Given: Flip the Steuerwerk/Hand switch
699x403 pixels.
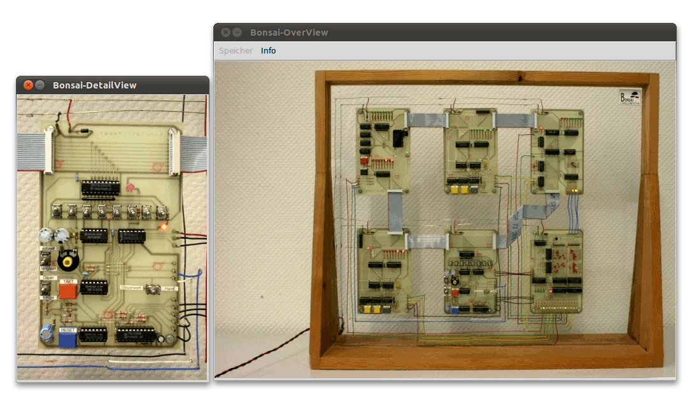Looking at the screenshot, I should point(152,290).
